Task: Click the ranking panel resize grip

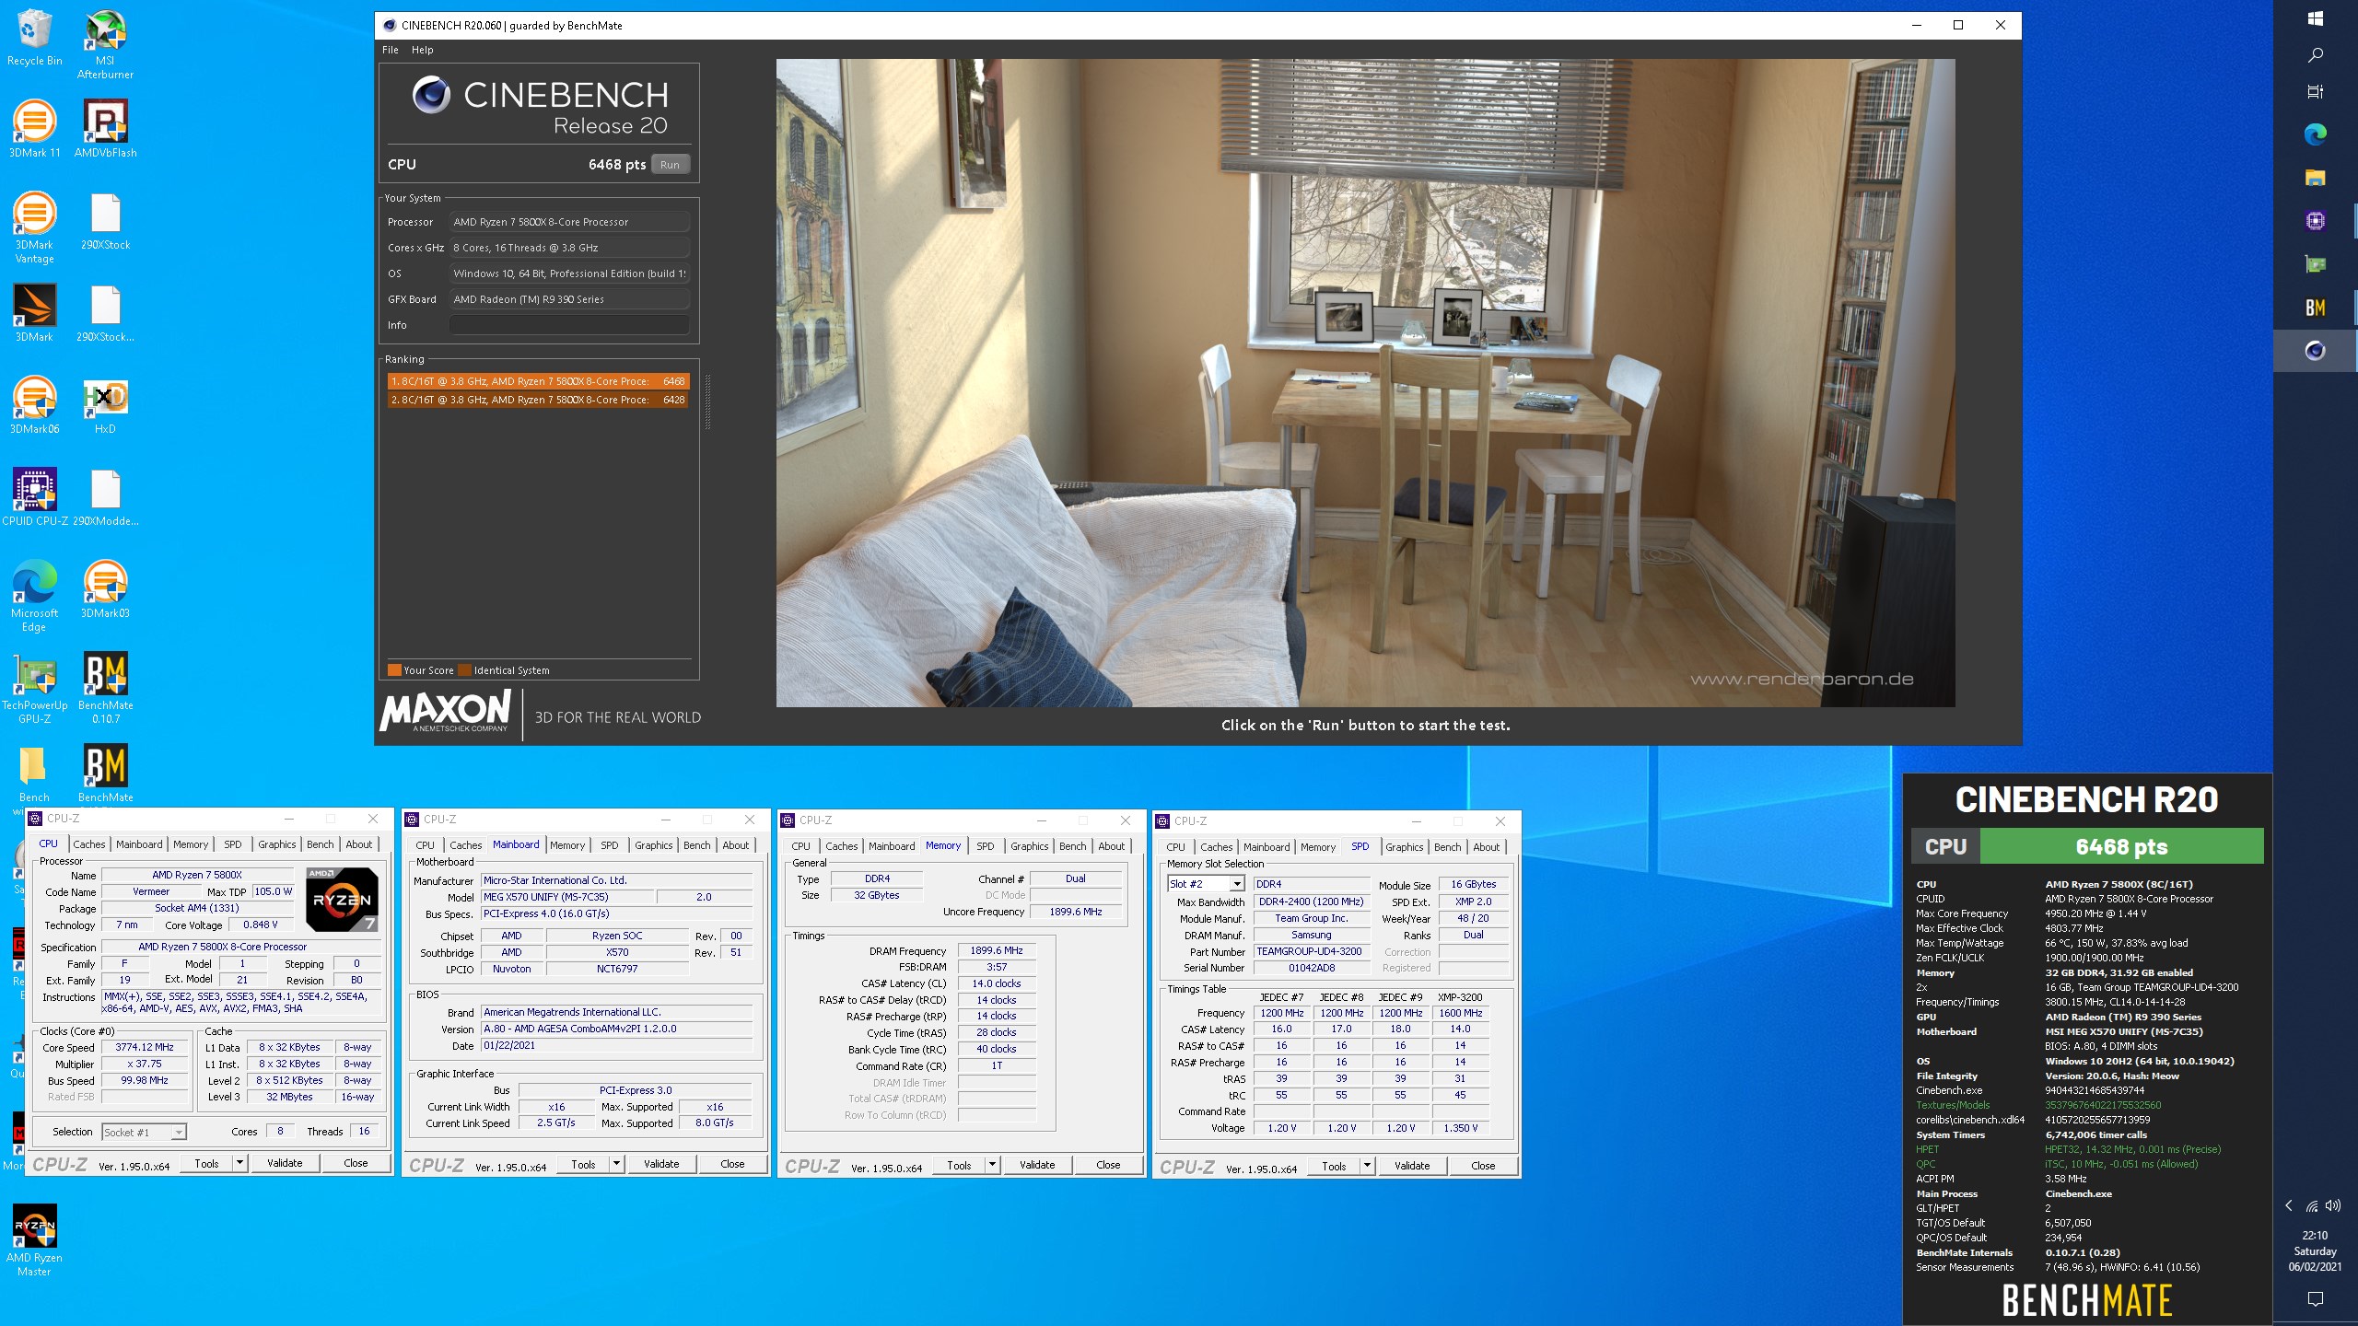Action: coord(707,402)
